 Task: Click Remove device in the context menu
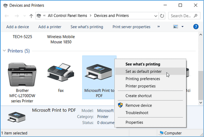(138, 105)
